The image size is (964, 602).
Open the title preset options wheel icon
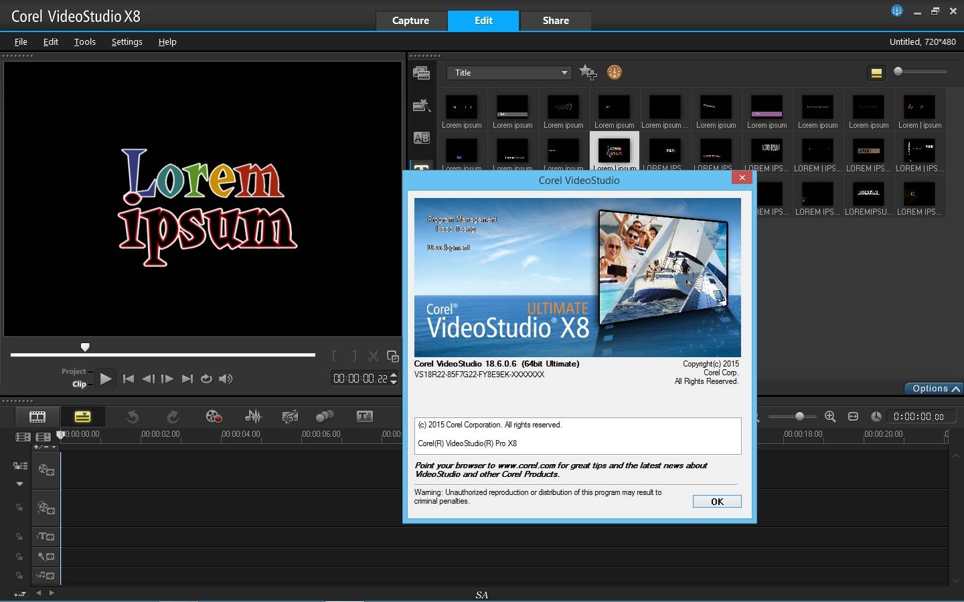(614, 72)
